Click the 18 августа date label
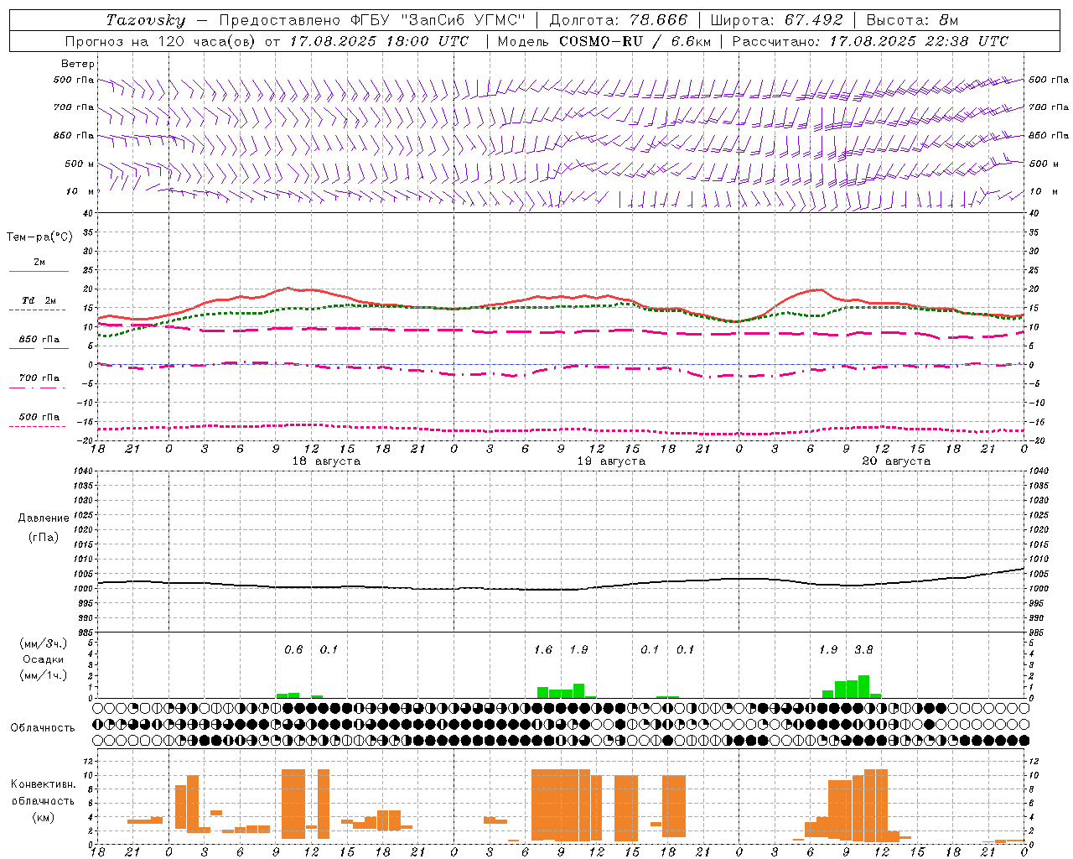The image size is (1073, 859). point(326,461)
